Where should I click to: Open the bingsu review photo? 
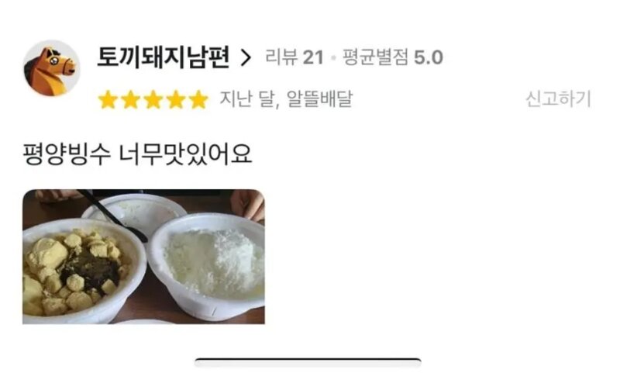[143, 257]
